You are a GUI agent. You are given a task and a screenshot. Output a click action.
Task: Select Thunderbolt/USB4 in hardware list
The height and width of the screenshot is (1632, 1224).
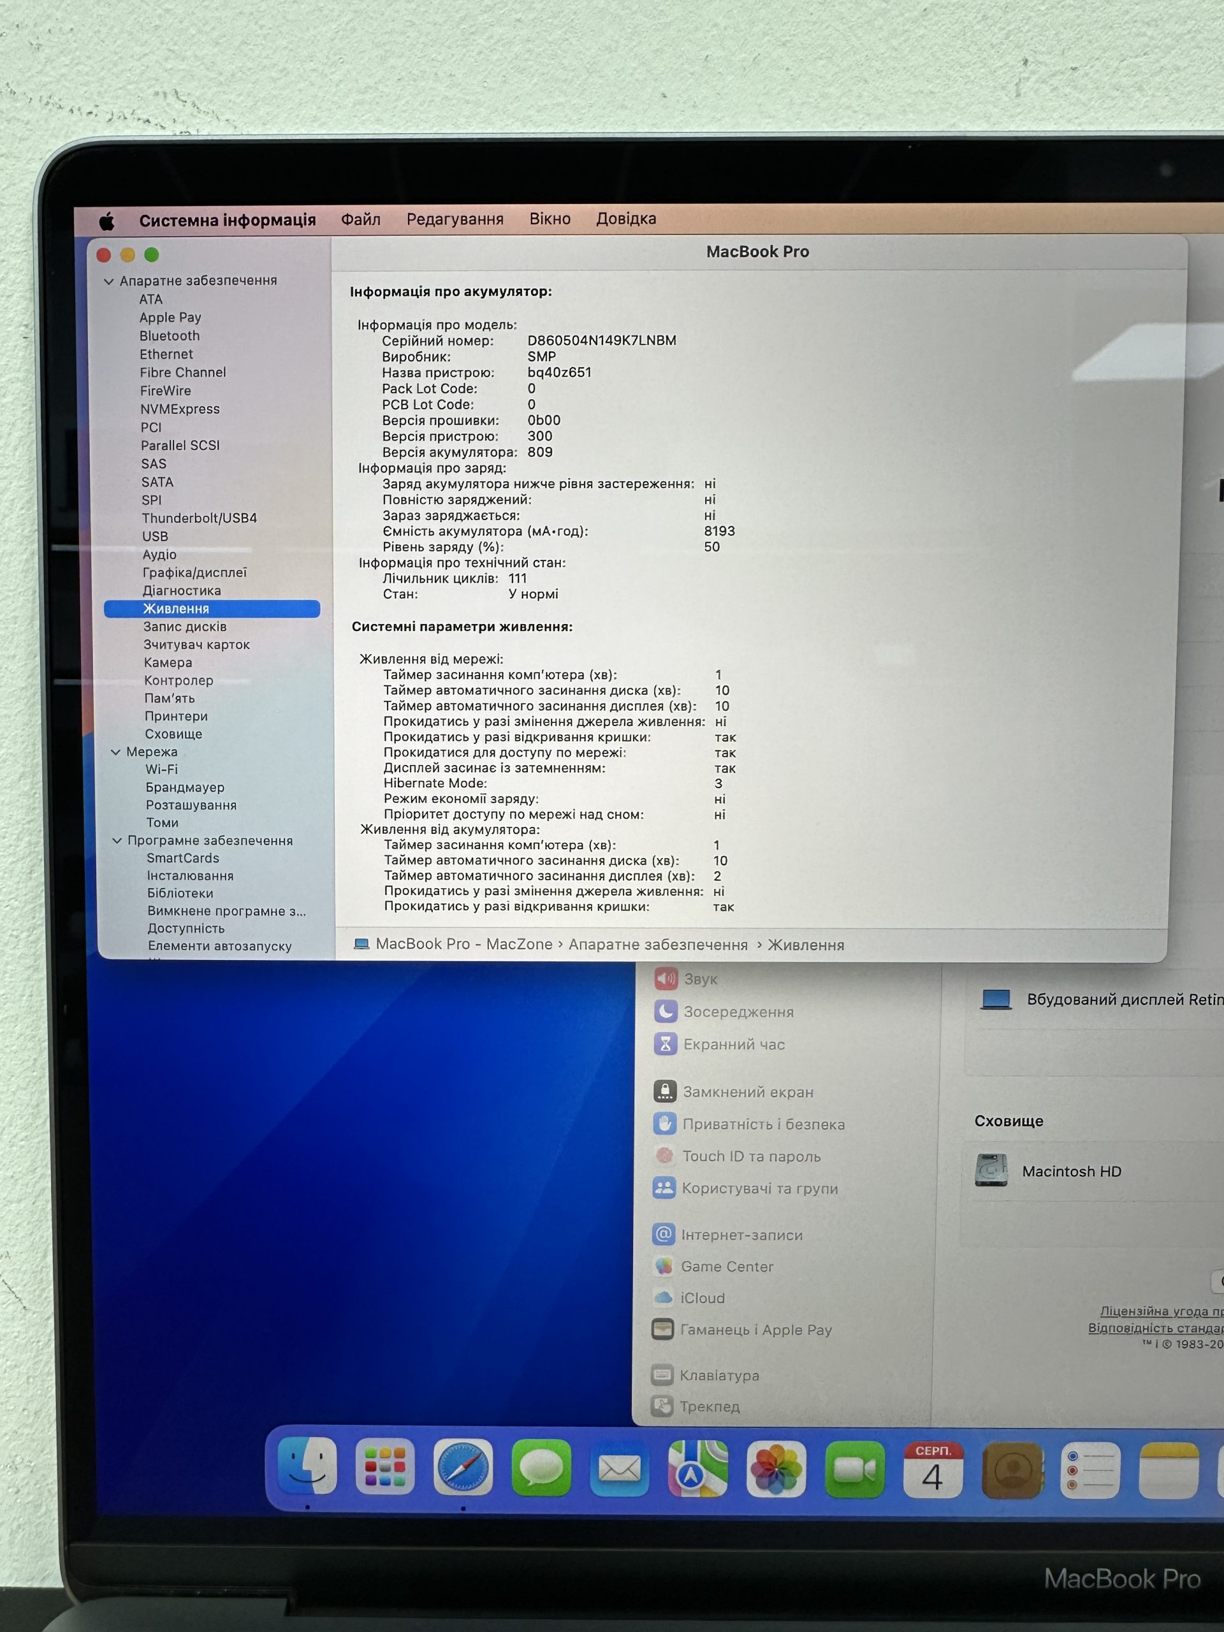pyautogui.click(x=199, y=518)
